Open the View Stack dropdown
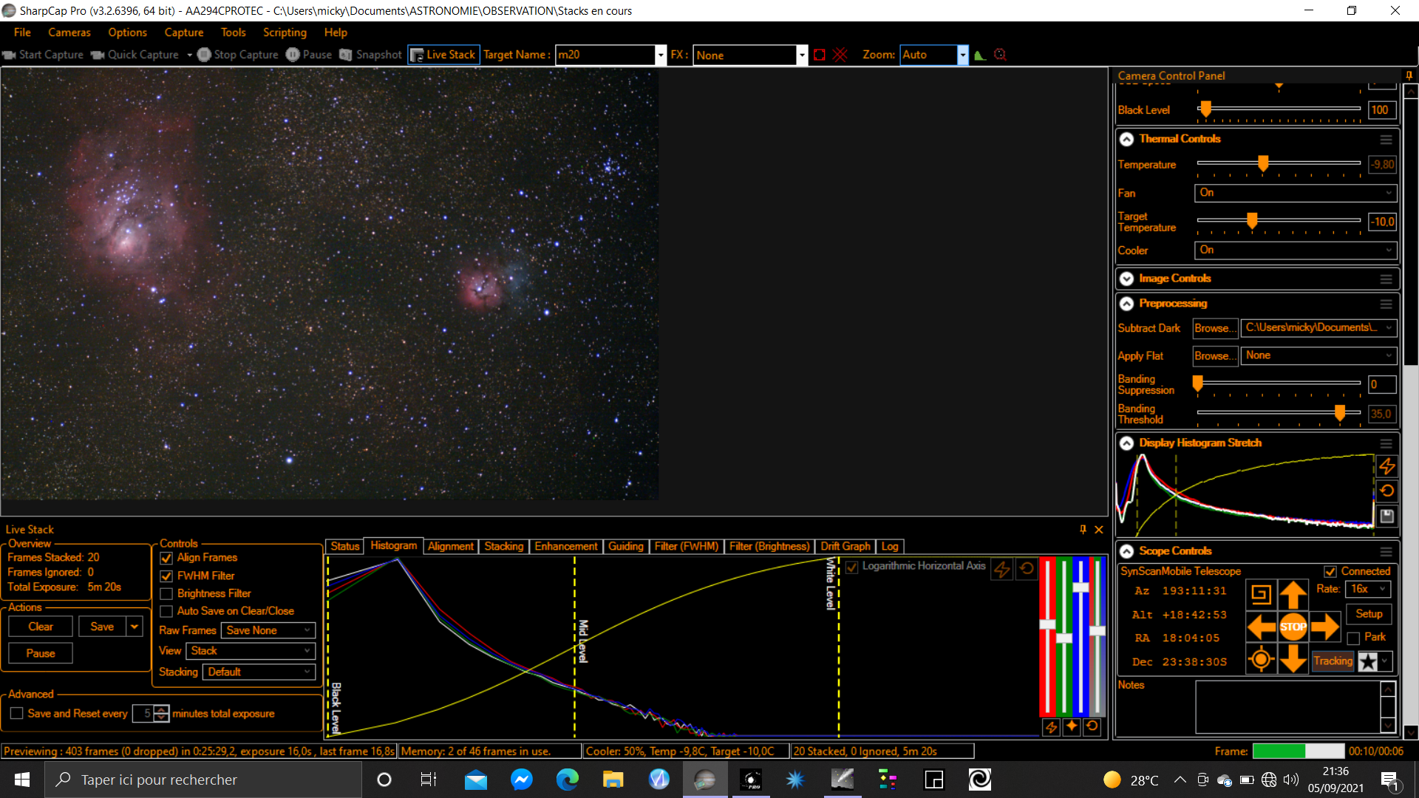This screenshot has width=1419, height=798. tap(251, 651)
